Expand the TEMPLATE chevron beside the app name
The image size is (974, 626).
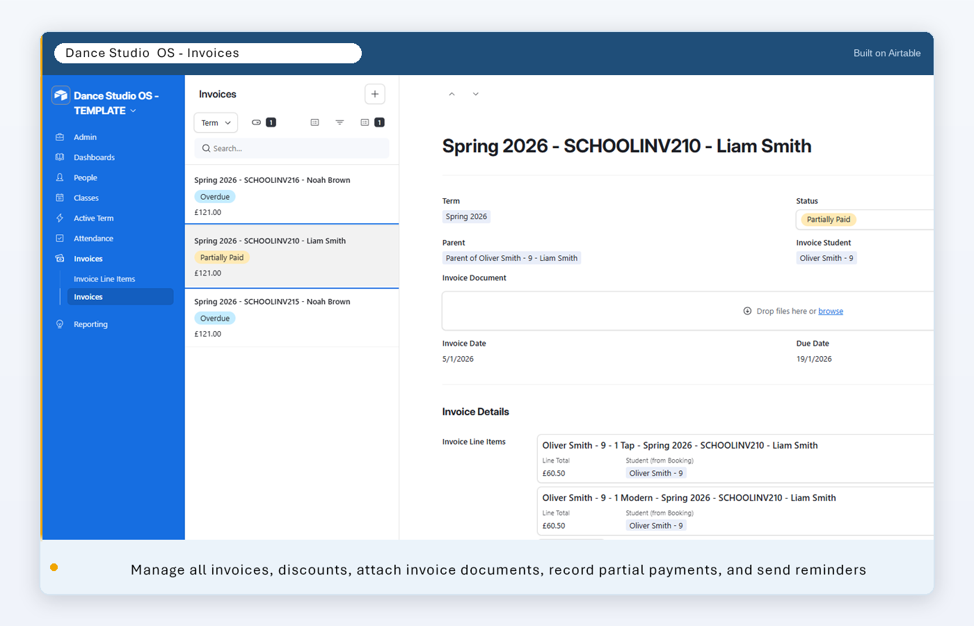click(x=133, y=111)
